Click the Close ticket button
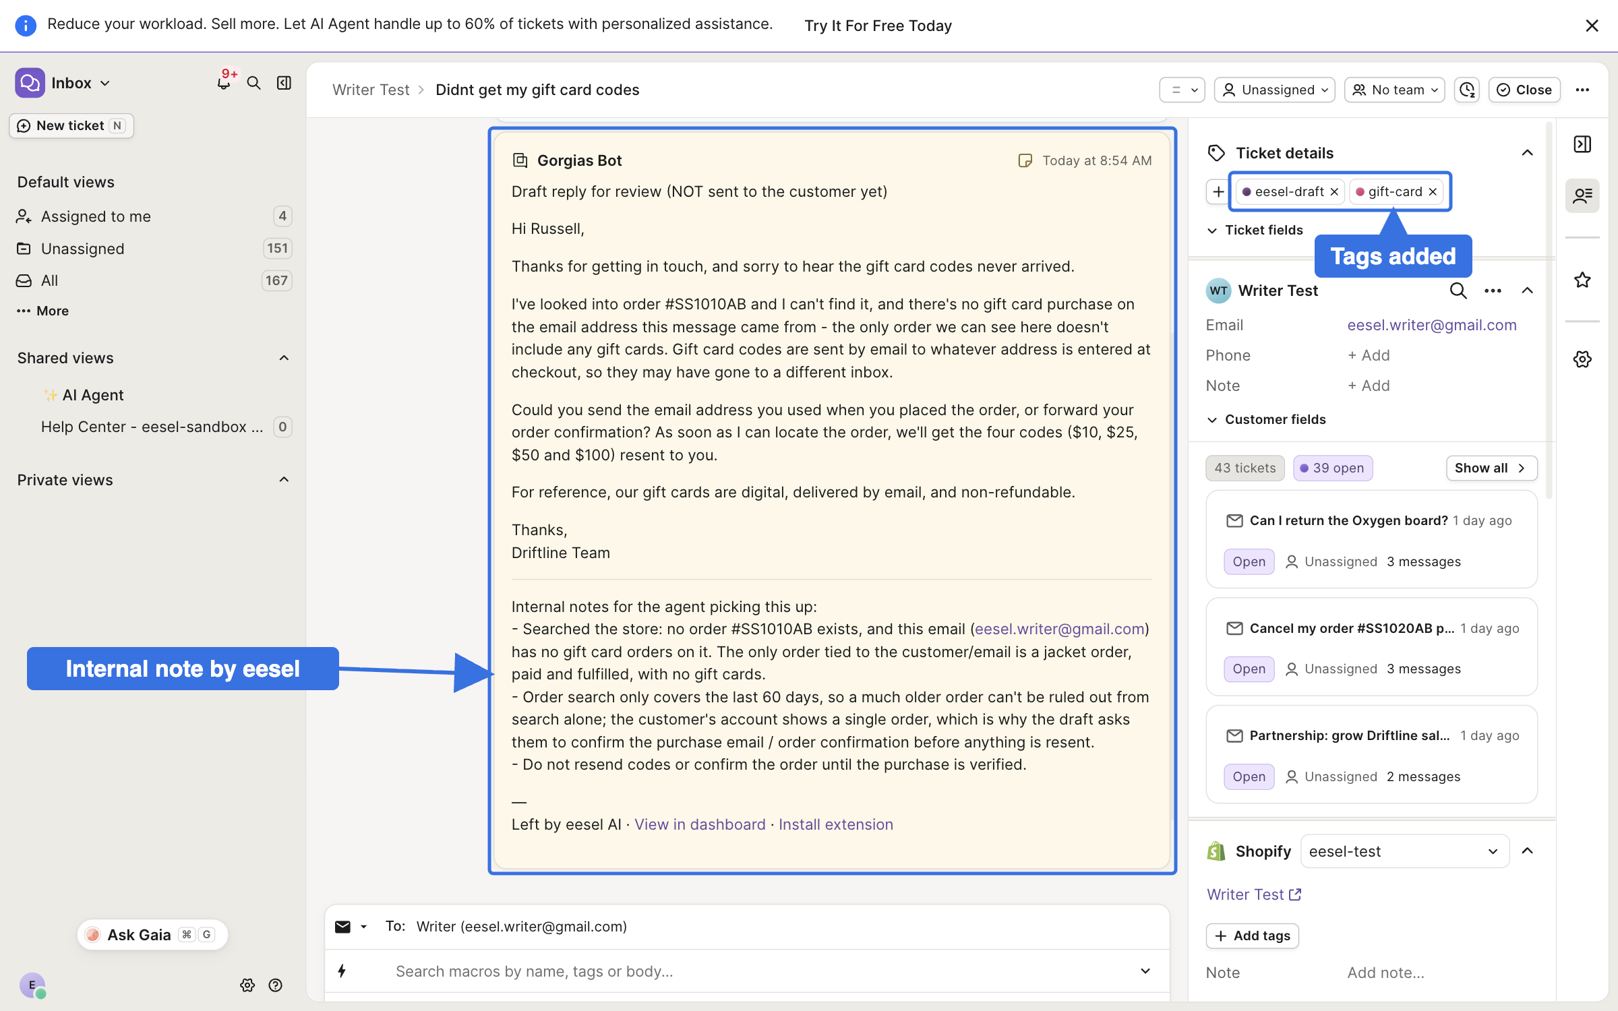 click(1524, 90)
